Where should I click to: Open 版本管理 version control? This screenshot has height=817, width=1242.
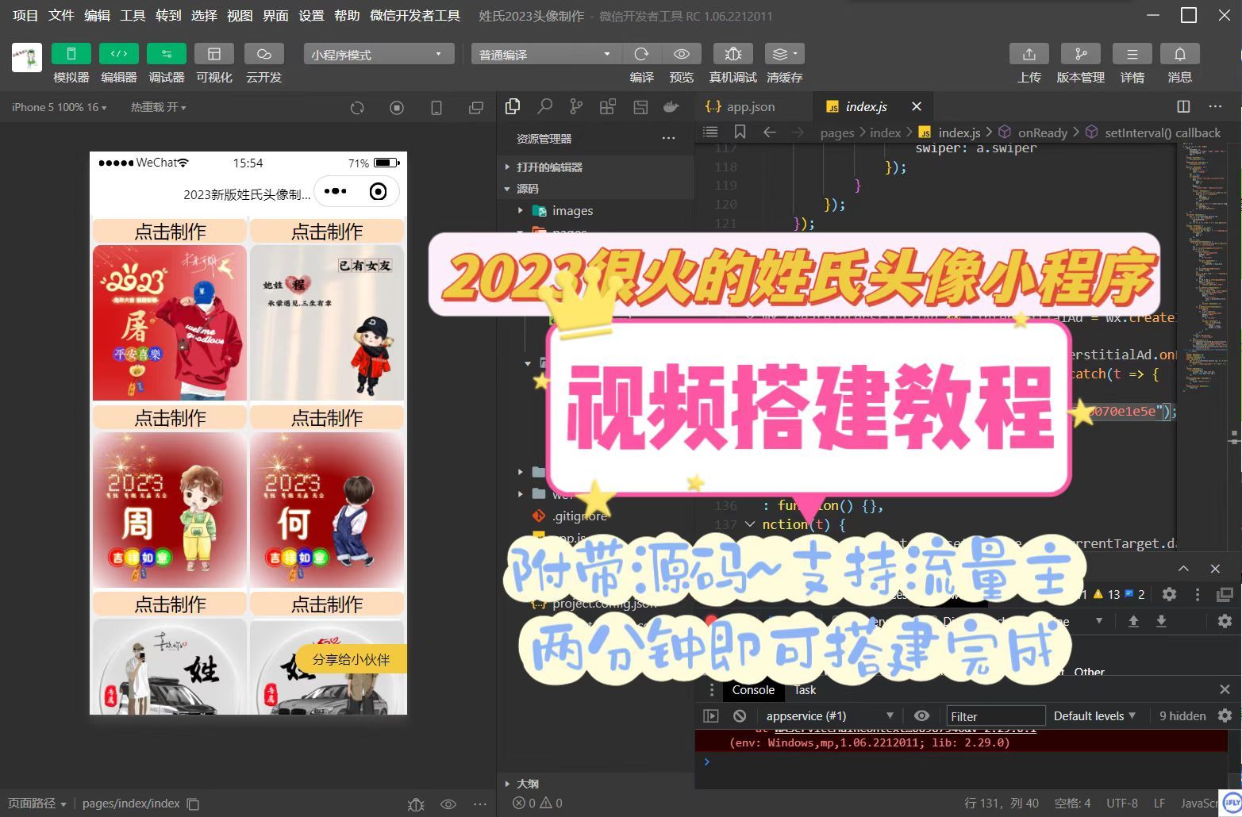(1080, 54)
